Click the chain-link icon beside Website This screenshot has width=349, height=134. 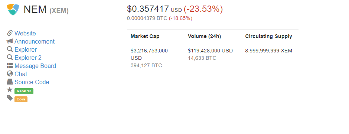coord(10,33)
